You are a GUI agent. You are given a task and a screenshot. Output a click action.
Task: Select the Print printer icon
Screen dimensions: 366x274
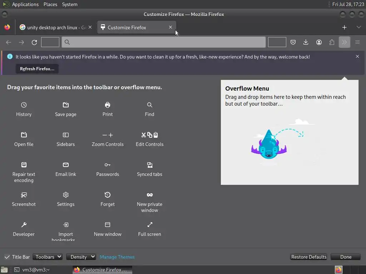[x=108, y=105]
